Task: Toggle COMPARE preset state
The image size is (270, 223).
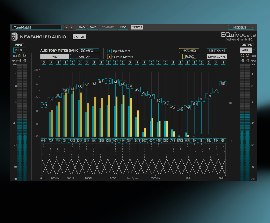Action: (108, 27)
